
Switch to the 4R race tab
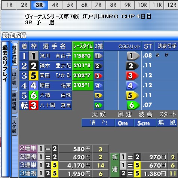coord(55,5)
